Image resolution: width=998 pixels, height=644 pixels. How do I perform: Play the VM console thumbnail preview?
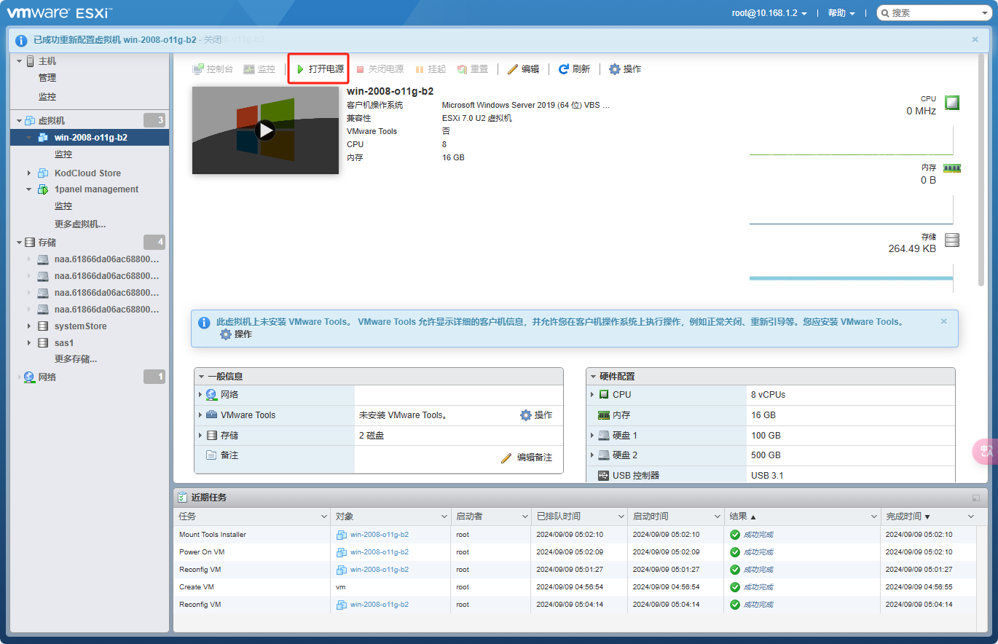coord(265,130)
